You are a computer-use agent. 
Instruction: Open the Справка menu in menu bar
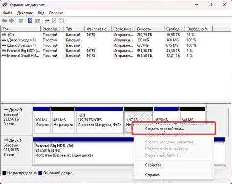point(56,13)
